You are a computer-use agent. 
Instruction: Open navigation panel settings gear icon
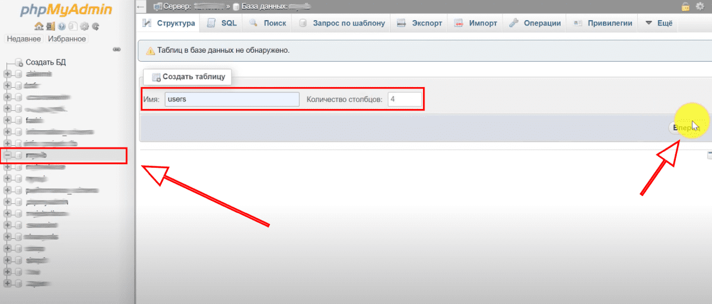pos(84,27)
